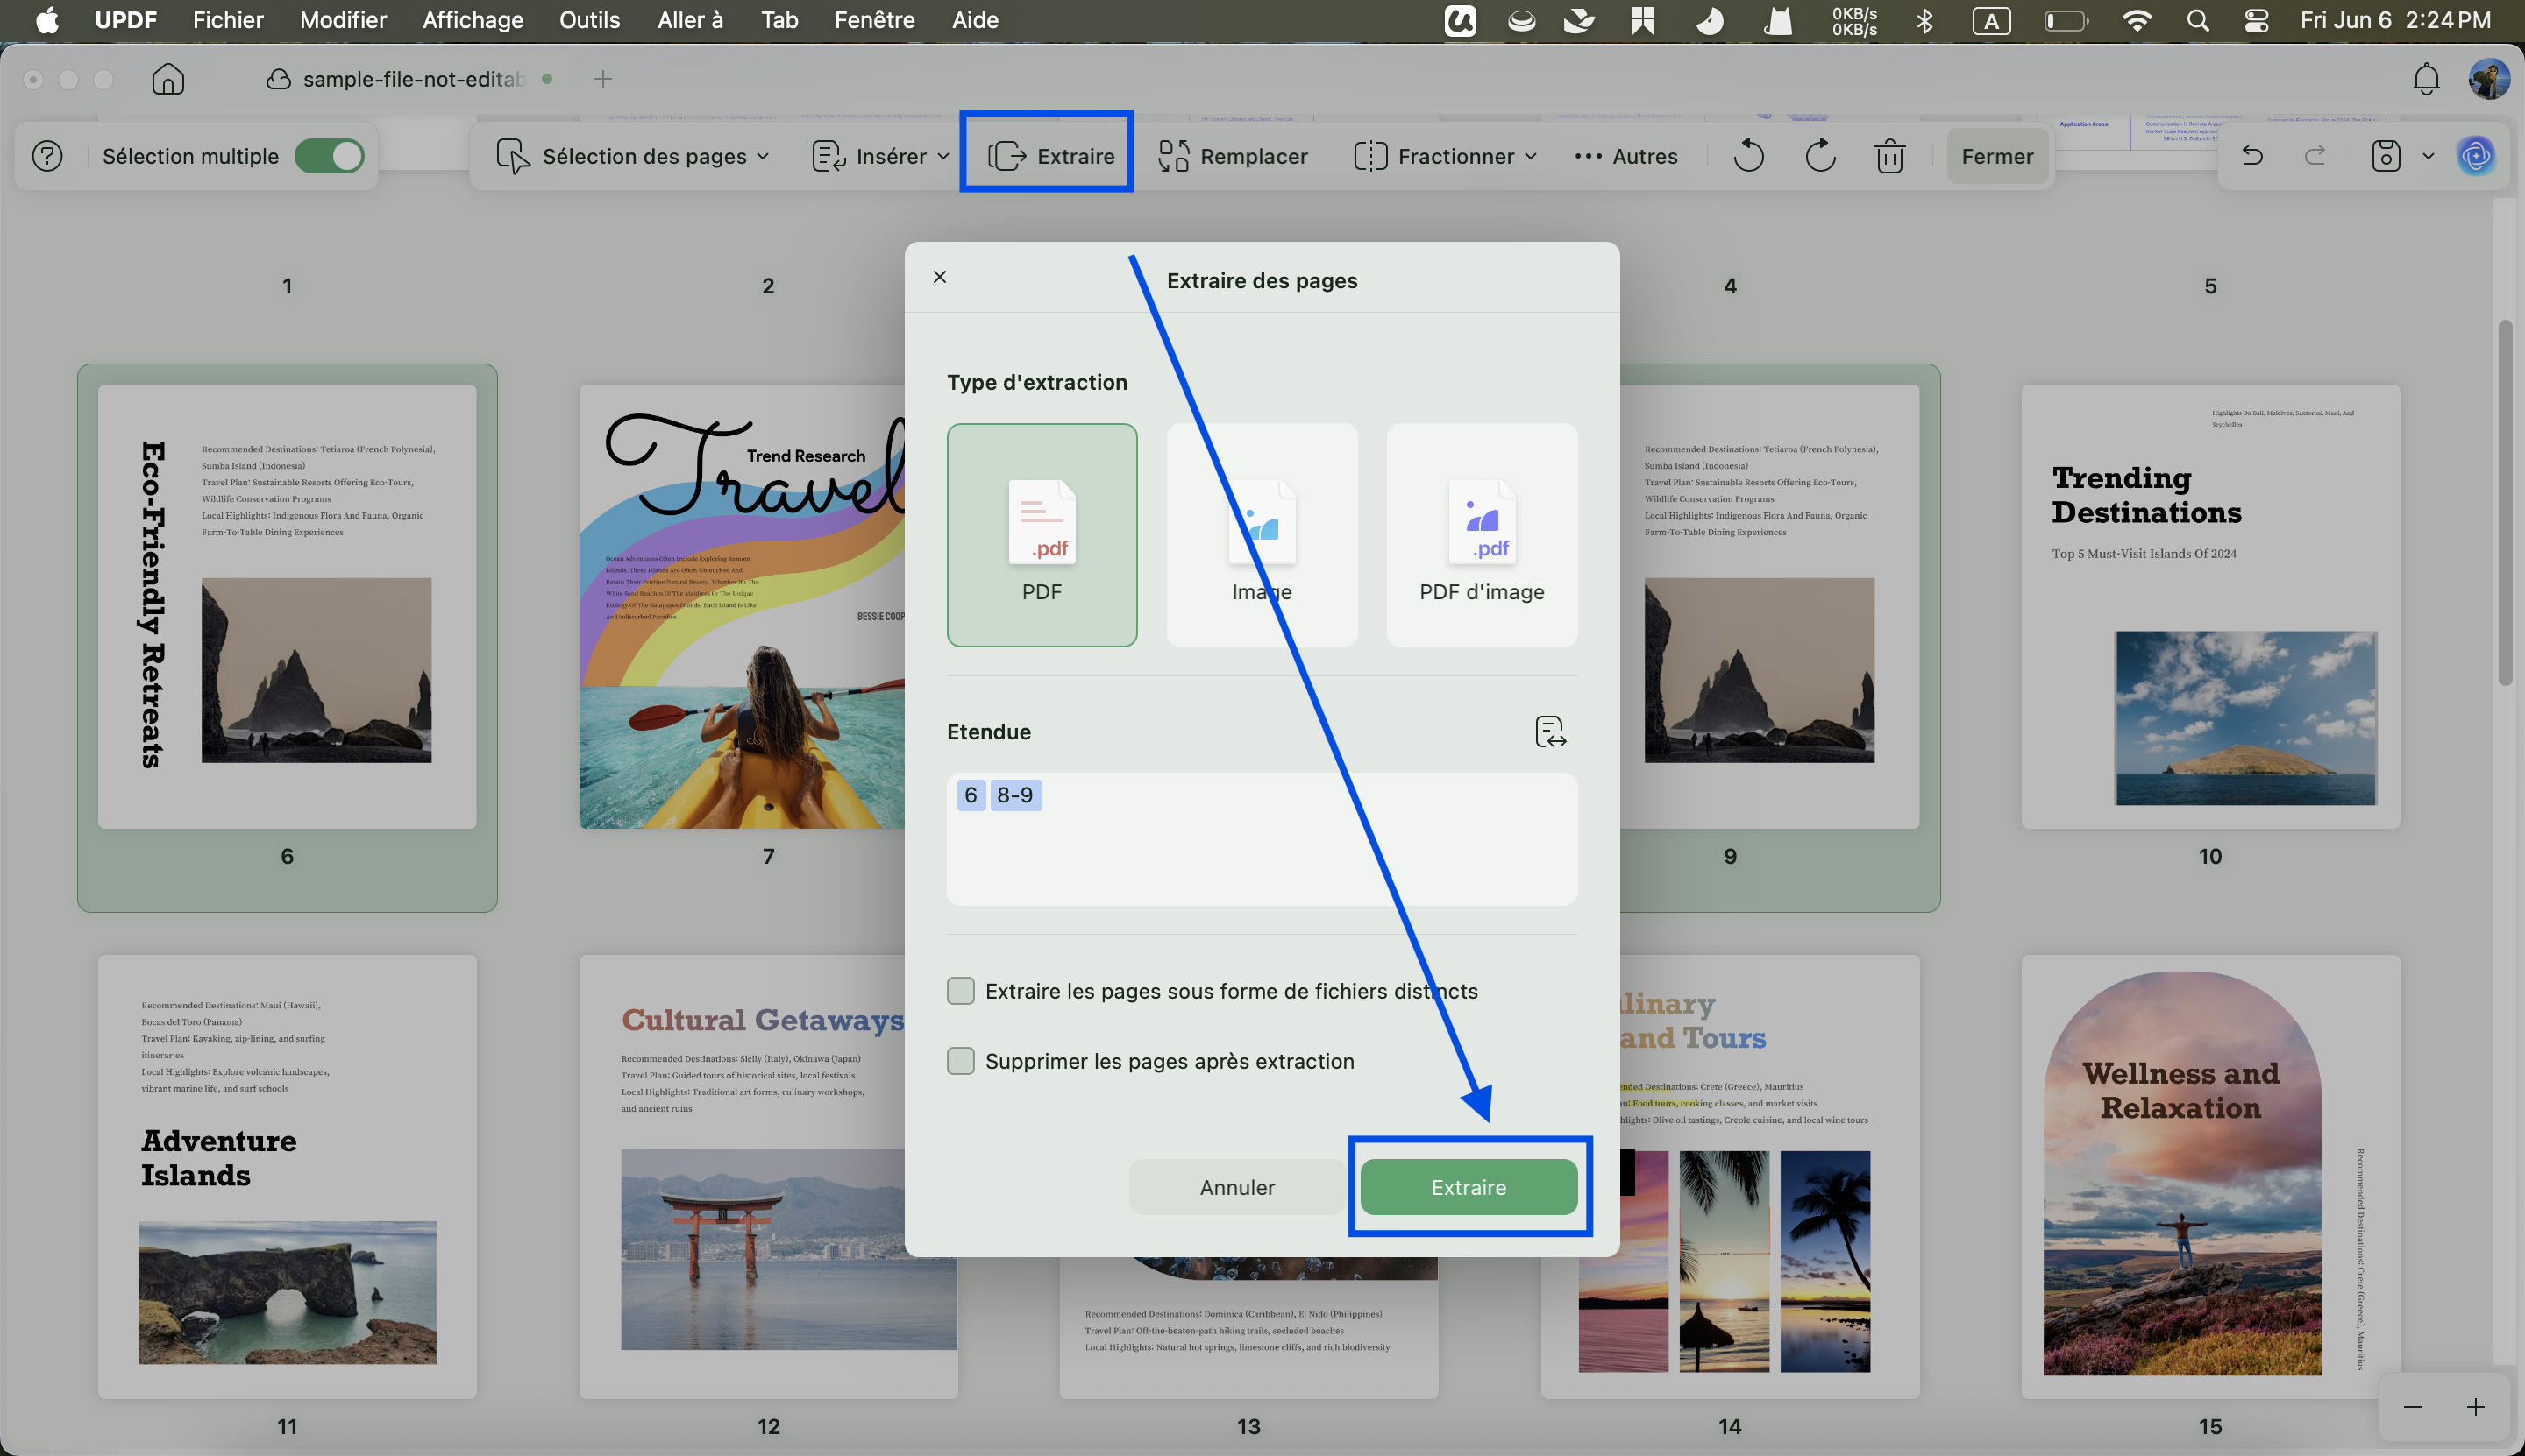Add a new tab with plus
The width and height of the screenshot is (2525, 1456).
[602, 79]
